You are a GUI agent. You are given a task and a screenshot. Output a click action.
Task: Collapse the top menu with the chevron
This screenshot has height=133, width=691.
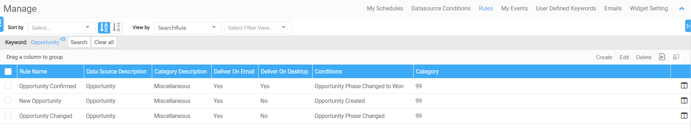[x=682, y=9]
